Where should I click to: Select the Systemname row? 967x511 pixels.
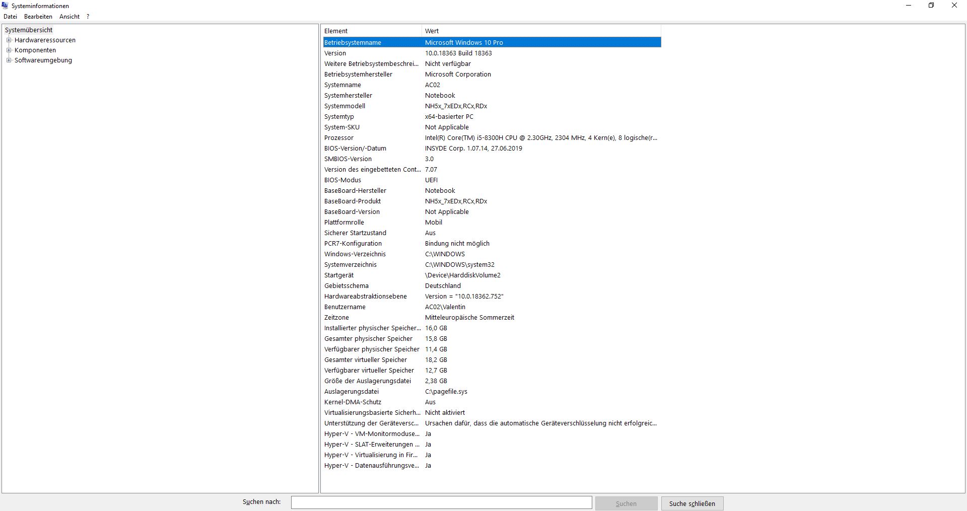492,85
